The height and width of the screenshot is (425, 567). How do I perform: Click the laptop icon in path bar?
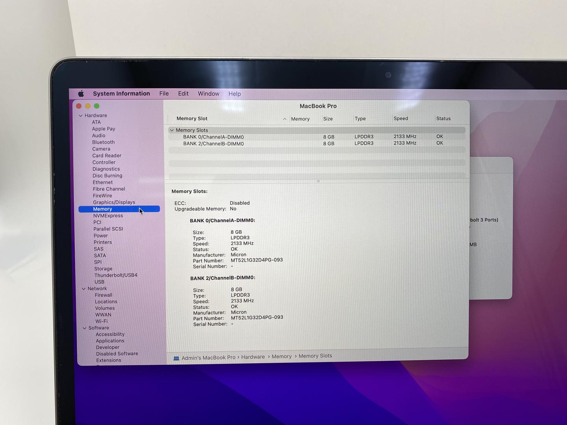[x=176, y=358]
